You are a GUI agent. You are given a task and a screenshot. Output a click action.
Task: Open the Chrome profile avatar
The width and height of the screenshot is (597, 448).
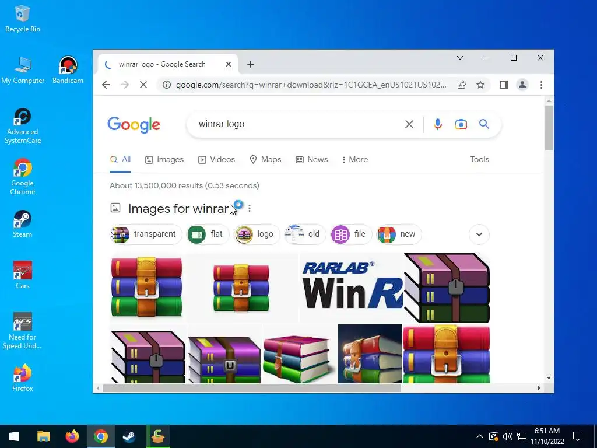click(522, 85)
